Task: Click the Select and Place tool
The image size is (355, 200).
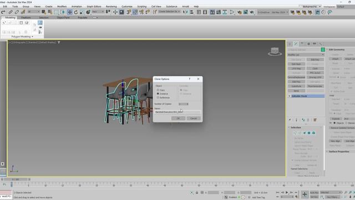Action: (x=88, y=12)
